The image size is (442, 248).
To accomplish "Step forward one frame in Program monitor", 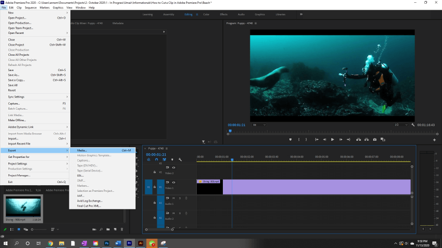I will tap(341, 139).
